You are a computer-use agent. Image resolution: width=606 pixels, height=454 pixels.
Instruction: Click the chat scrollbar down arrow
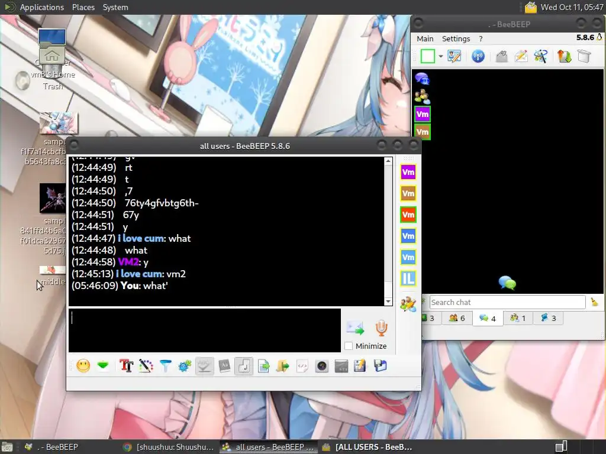(388, 301)
